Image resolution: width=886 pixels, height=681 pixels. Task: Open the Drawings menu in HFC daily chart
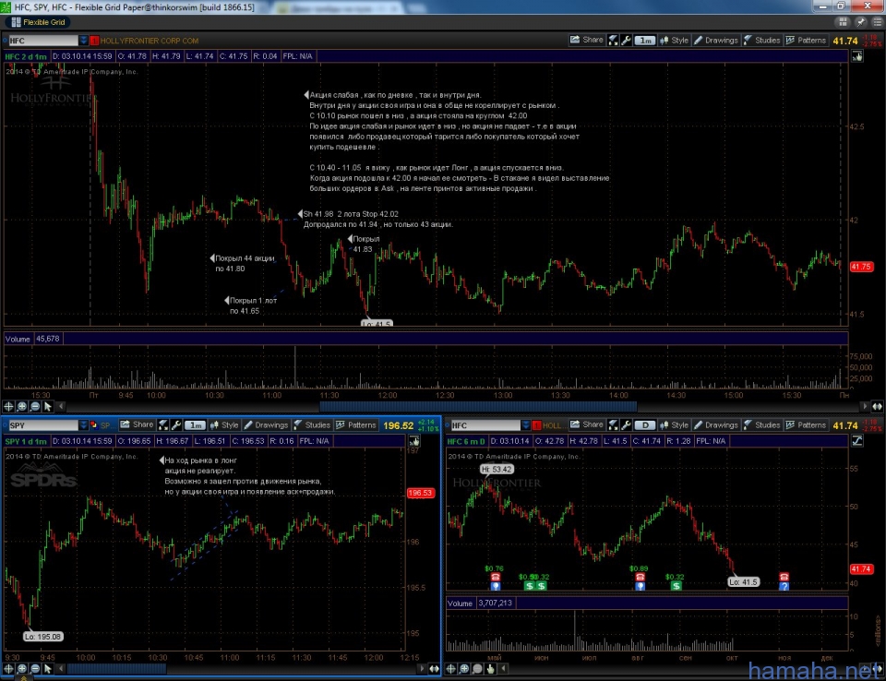[716, 425]
